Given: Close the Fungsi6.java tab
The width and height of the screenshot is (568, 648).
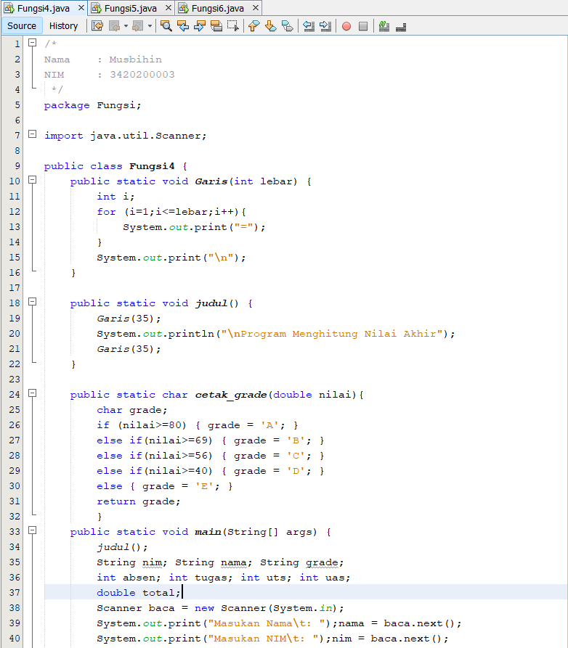Looking at the screenshot, I should pyautogui.click(x=256, y=8).
